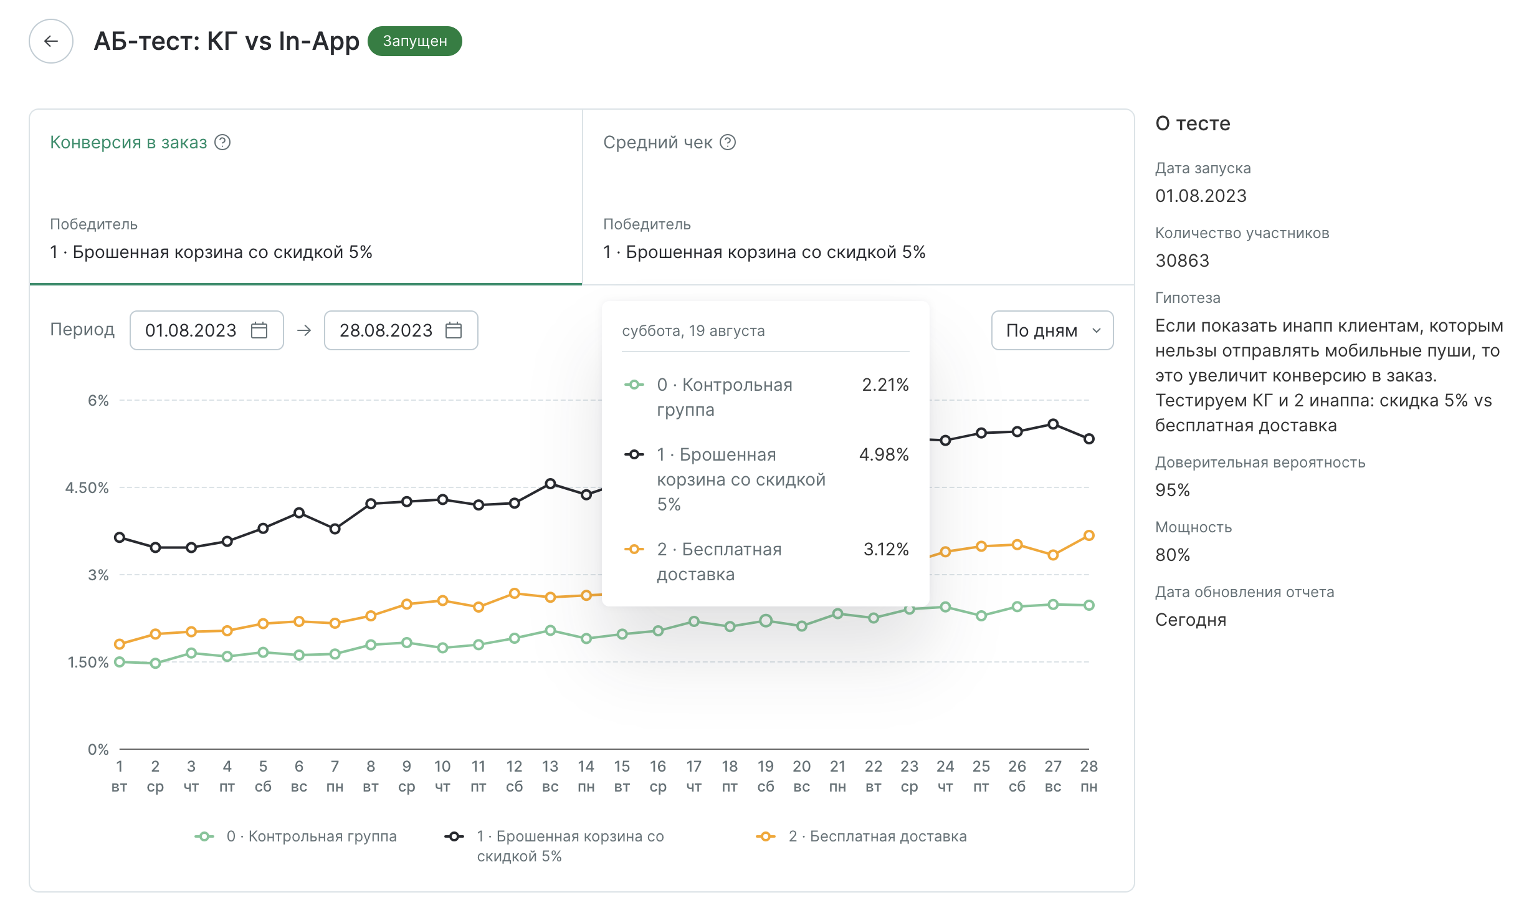Click the tooltip date суббота, 19 августа
The height and width of the screenshot is (905, 1529).
pyautogui.click(x=693, y=331)
